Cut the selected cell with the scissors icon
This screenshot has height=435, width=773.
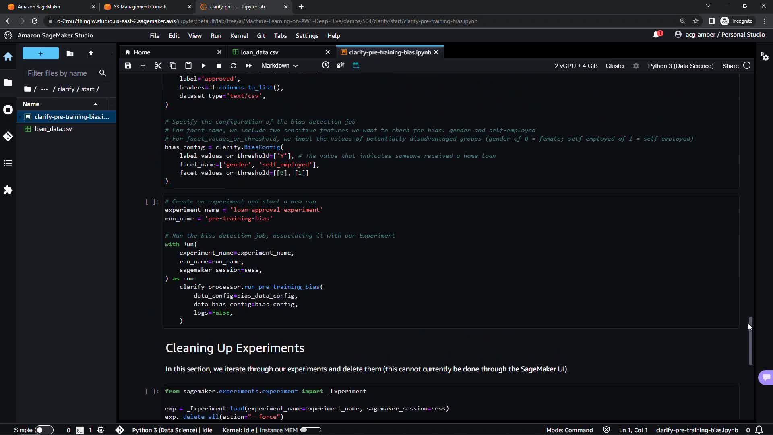click(158, 66)
